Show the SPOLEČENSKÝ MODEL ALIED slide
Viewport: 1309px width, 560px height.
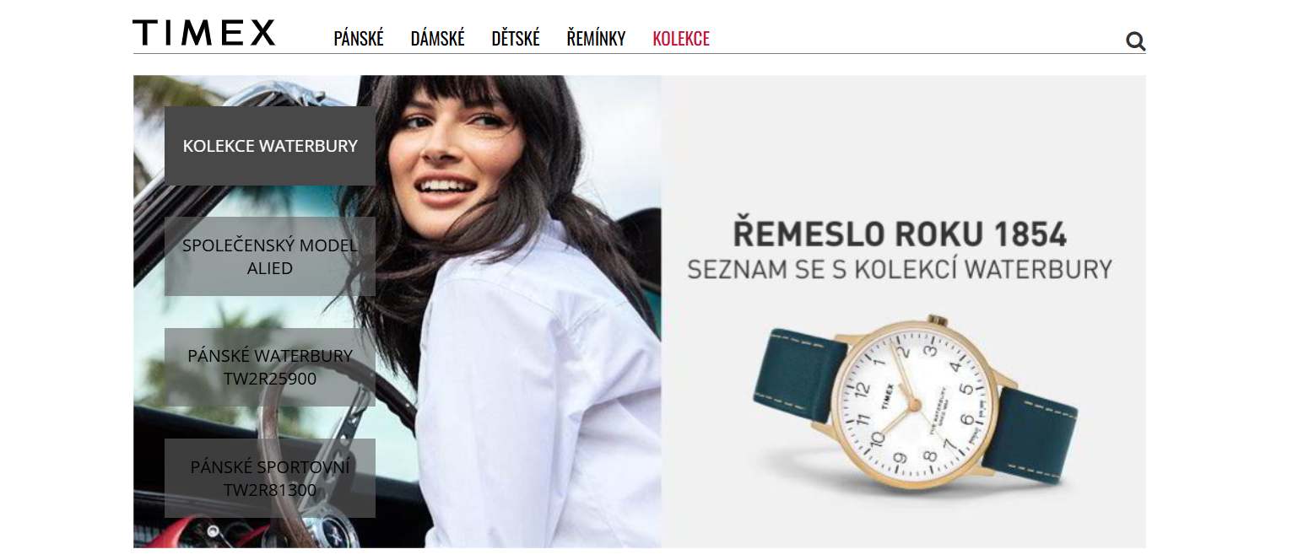(x=270, y=256)
